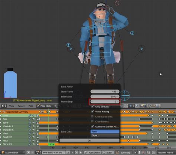Open the 3D view editor type selector
Viewport: 176px width, 155px height.
click(x=4, y=106)
